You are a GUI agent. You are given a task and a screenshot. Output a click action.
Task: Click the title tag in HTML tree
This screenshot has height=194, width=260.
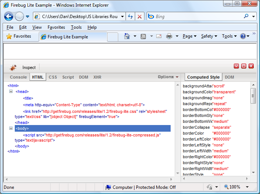point(28,98)
